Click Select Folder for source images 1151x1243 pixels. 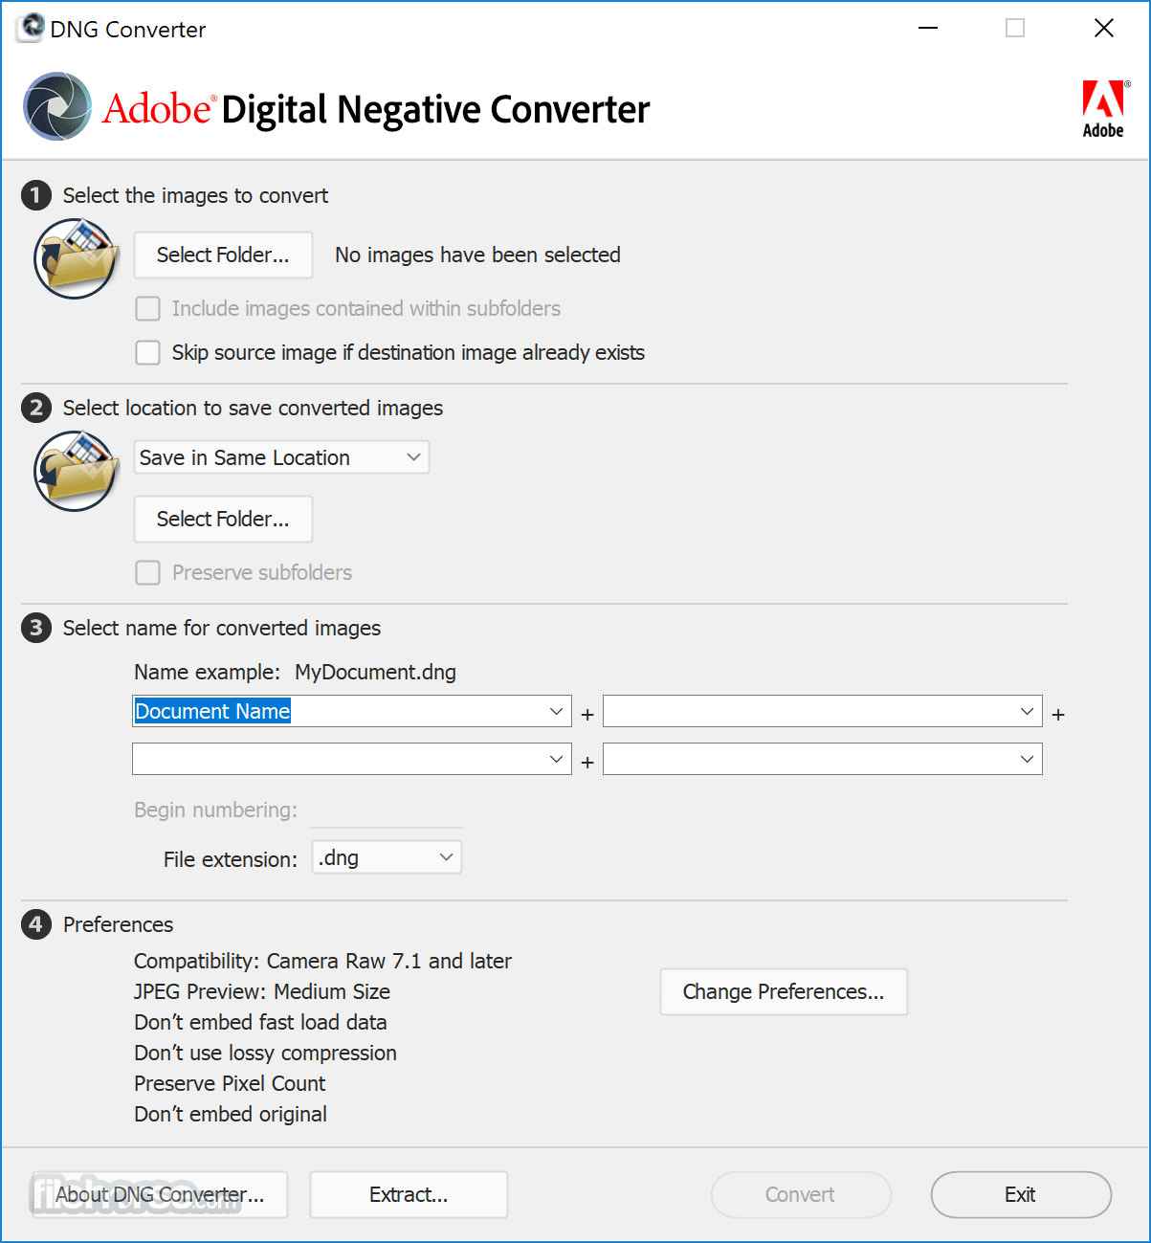click(223, 255)
